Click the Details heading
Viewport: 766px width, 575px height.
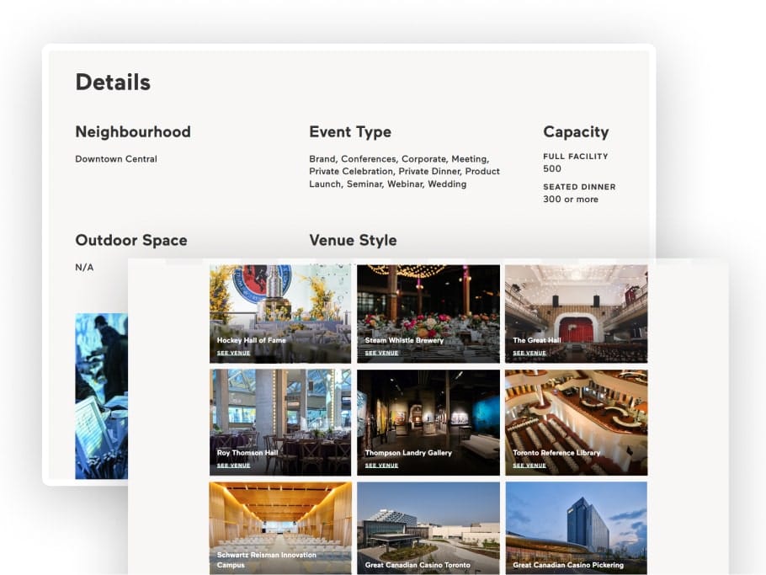click(113, 82)
